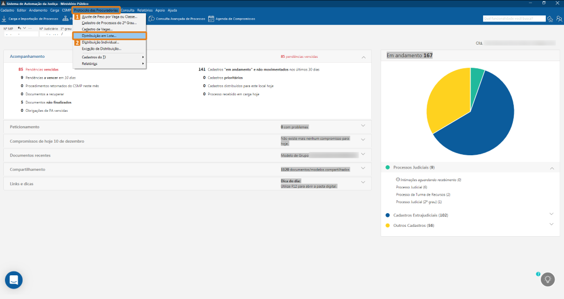Choose Distribuição Individual from the menu
This screenshot has width=564, height=299.
coord(100,42)
